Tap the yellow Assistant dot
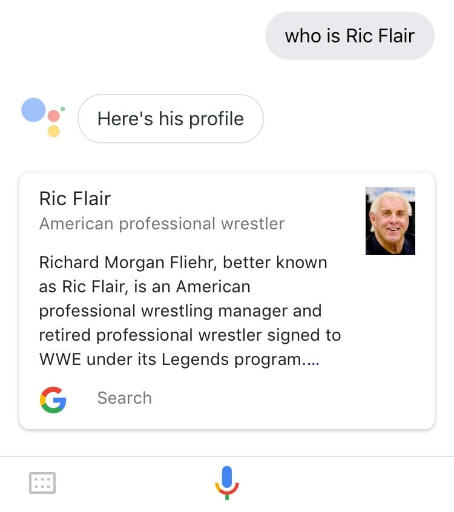The image size is (454, 512). 53,131
